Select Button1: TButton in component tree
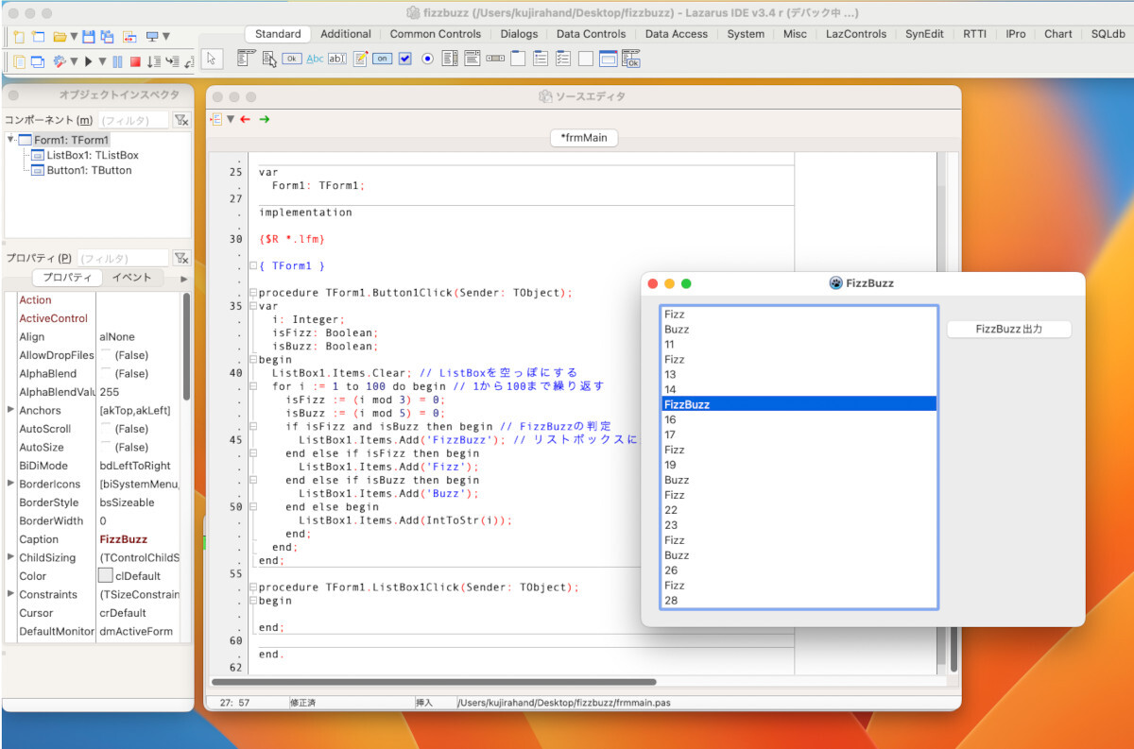The image size is (1134, 749). (89, 171)
